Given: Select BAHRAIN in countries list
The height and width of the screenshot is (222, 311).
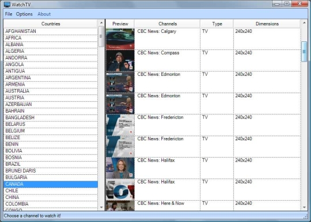Looking at the screenshot, I should click(x=51, y=111).
